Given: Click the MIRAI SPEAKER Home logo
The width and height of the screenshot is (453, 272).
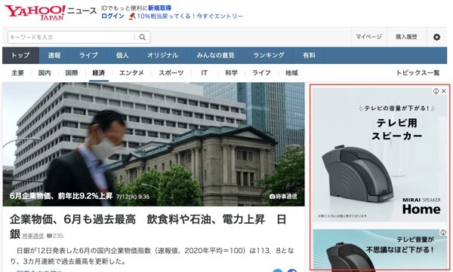Looking at the screenshot, I should pyautogui.click(x=421, y=206).
